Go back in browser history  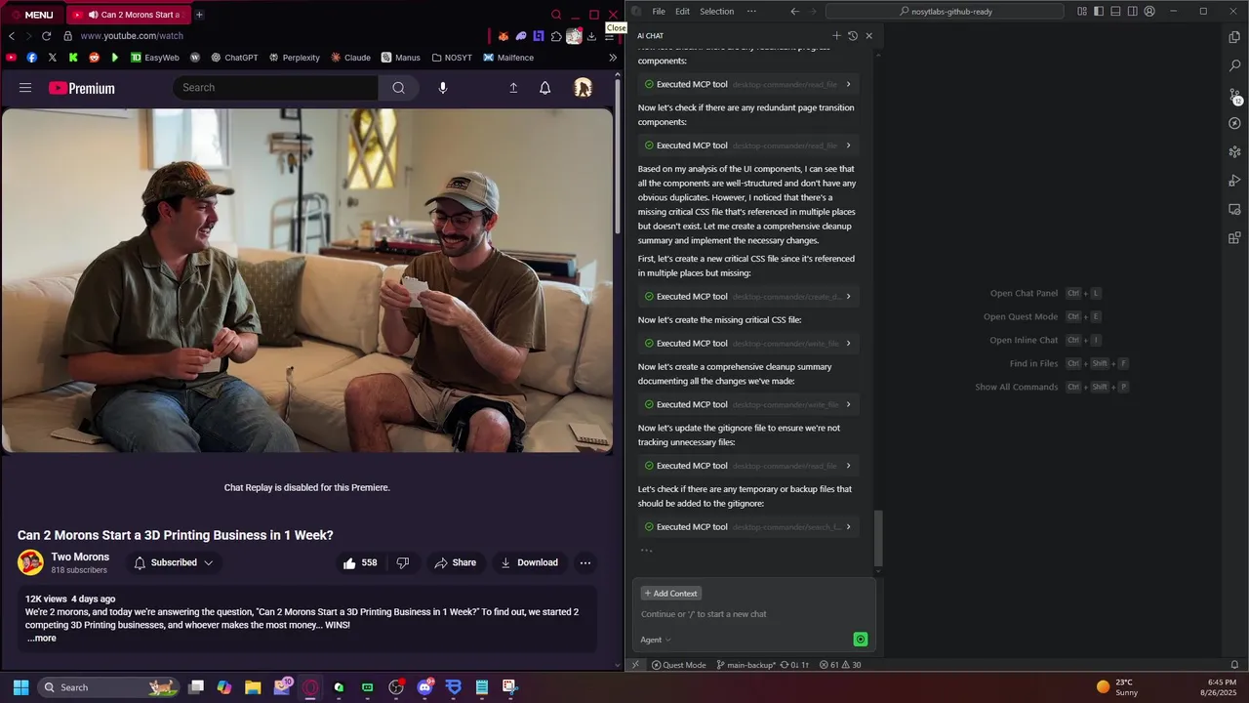pyautogui.click(x=11, y=36)
